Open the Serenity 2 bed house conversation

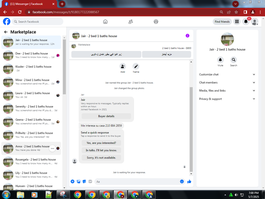tap(31, 108)
